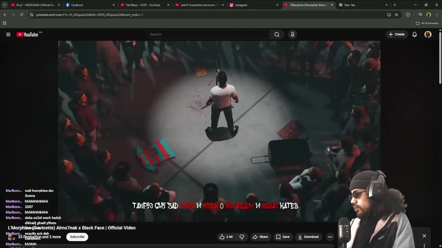Screen dimensions: 442x248
Task: Close the Instagram tab
Action: point(277,5)
